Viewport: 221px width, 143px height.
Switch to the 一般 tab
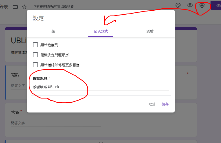(51, 31)
